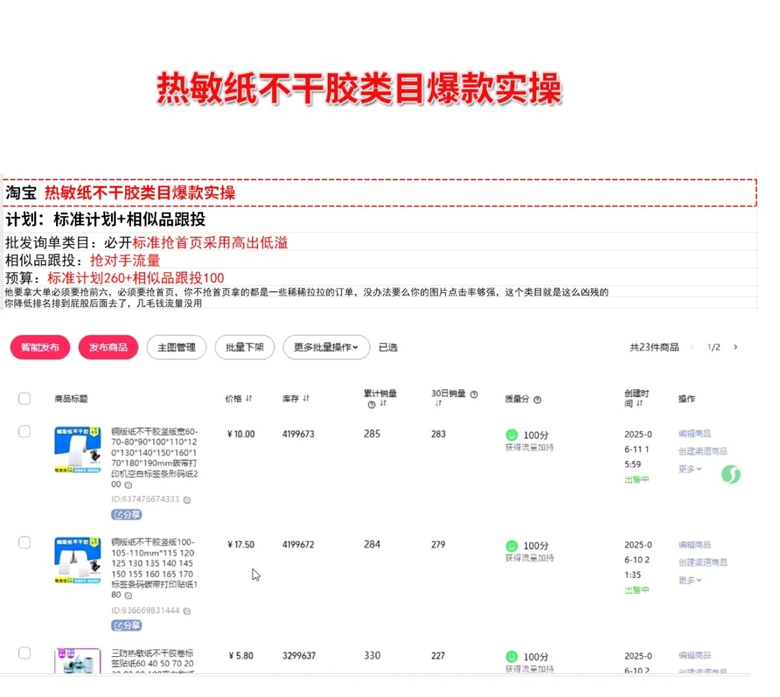Open the 质量分 help tooltip icon

click(x=537, y=399)
